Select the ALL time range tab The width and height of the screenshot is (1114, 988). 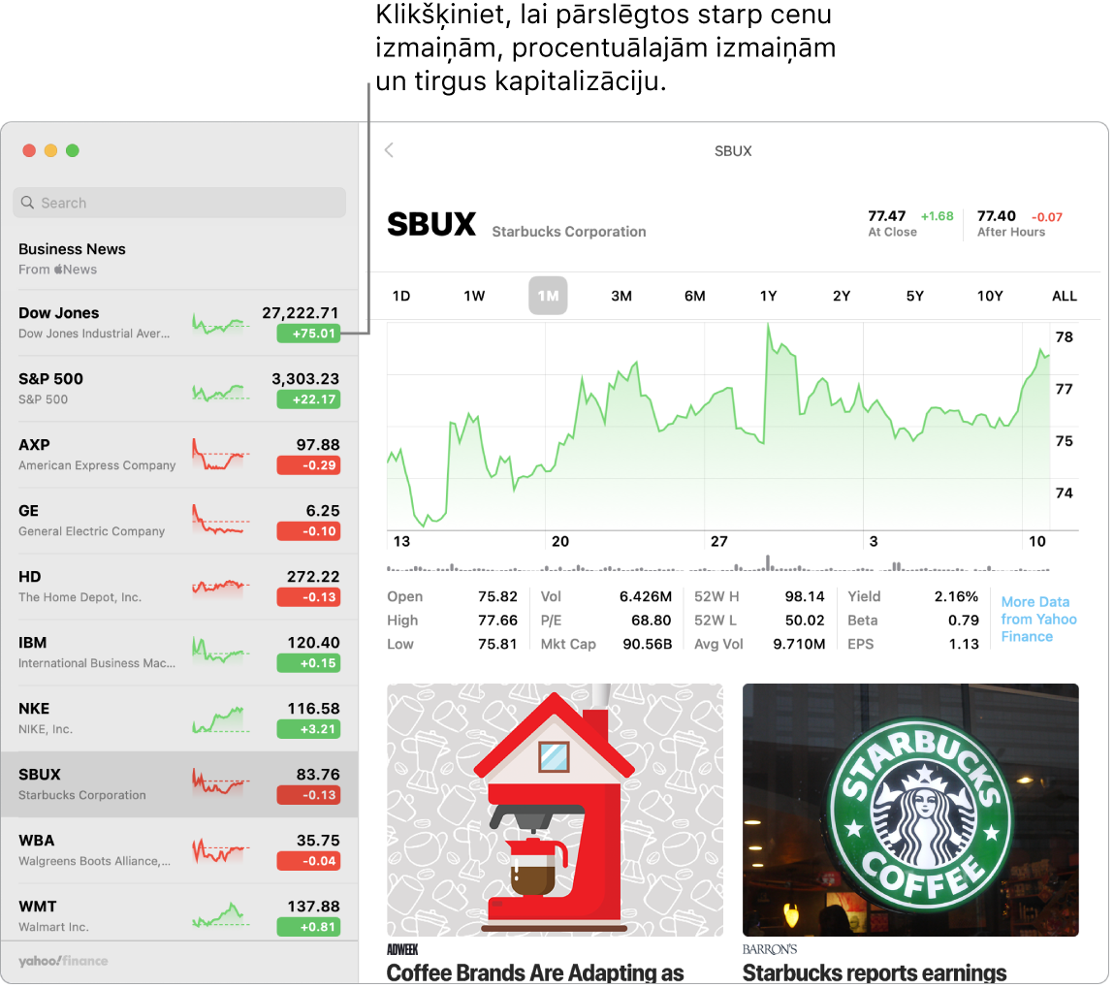1064,296
